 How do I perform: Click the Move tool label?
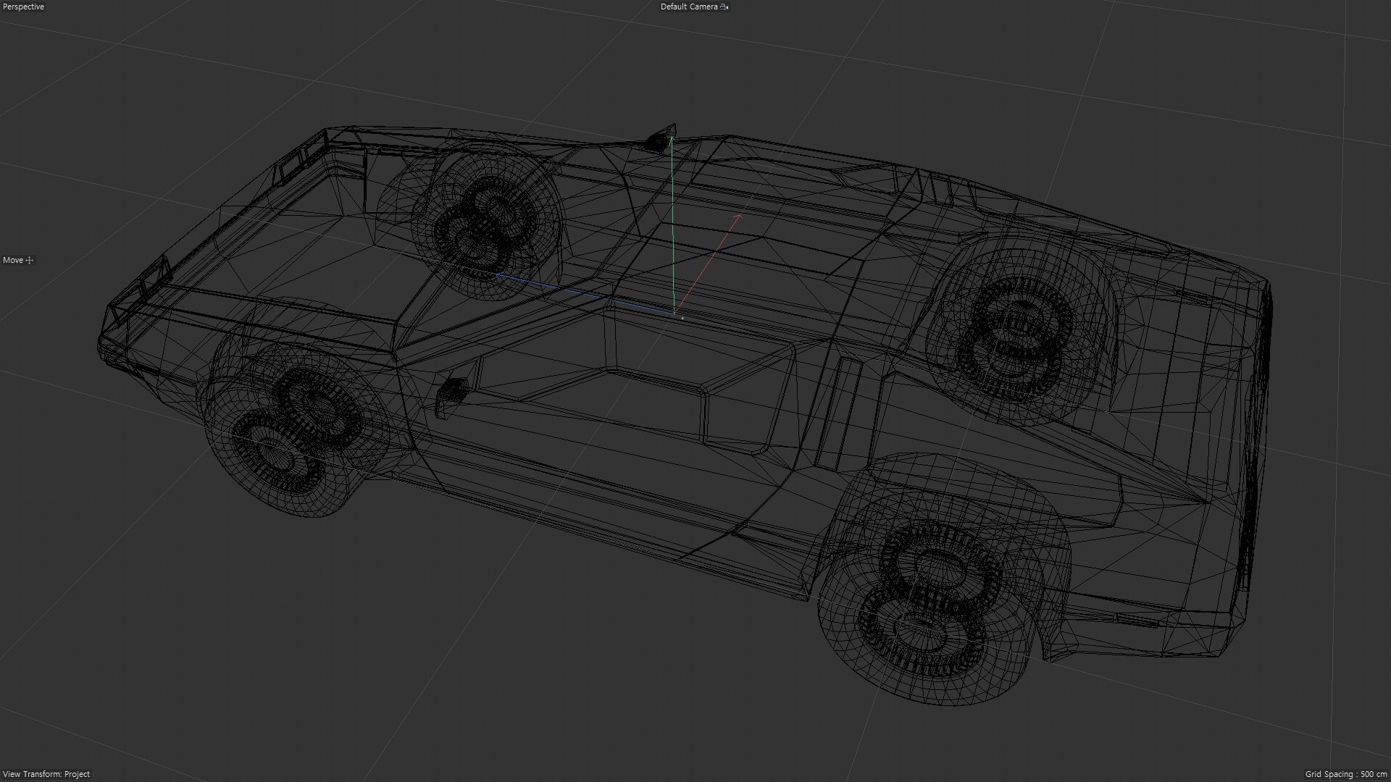coord(13,260)
